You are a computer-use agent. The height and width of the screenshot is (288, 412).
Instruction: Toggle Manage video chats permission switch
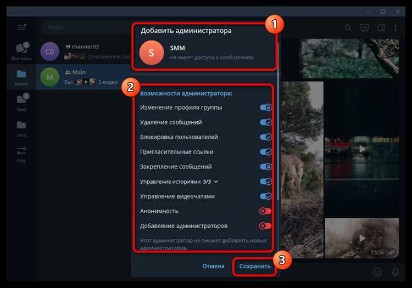click(266, 196)
